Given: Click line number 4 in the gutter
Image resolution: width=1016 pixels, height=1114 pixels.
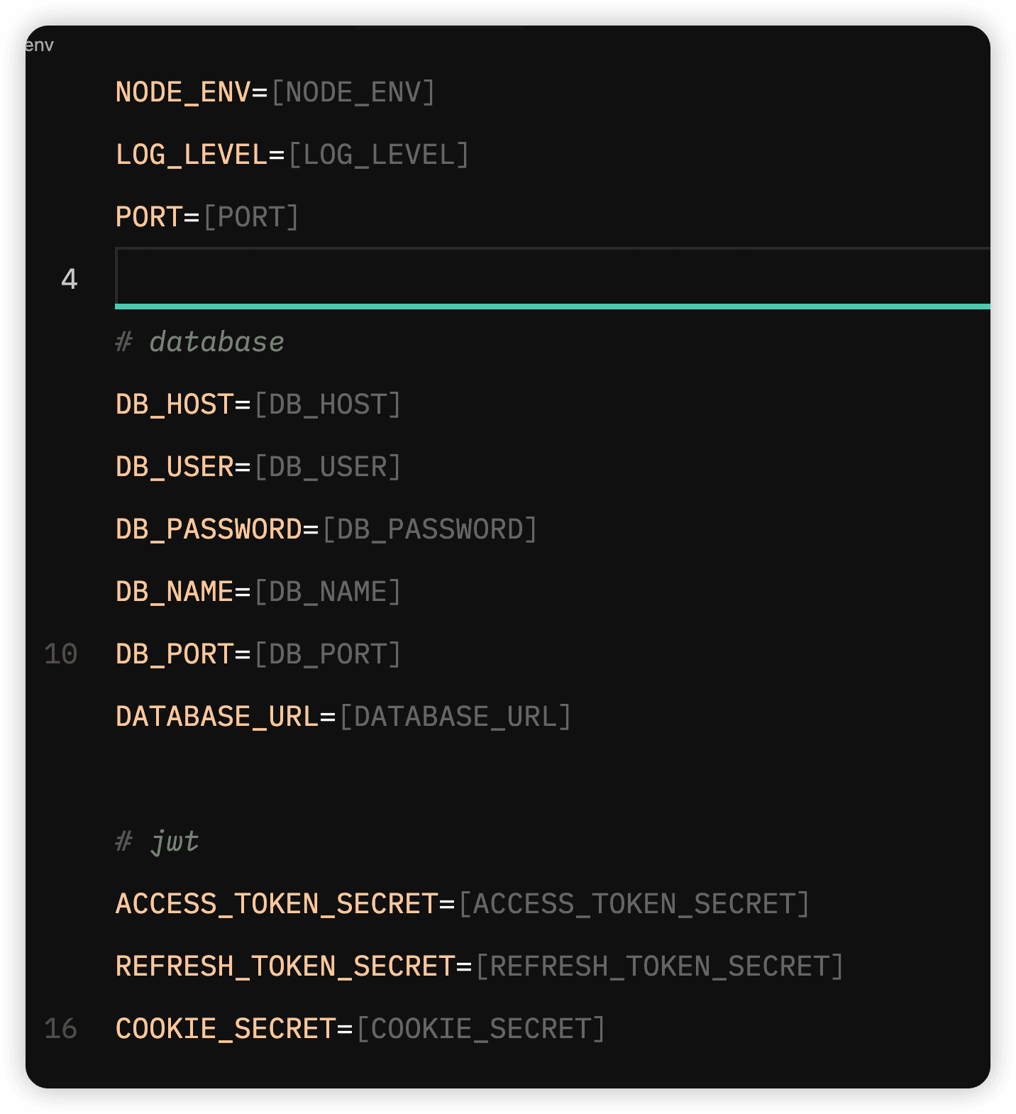Looking at the screenshot, I should pyautogui.click(x=69, y=279).
